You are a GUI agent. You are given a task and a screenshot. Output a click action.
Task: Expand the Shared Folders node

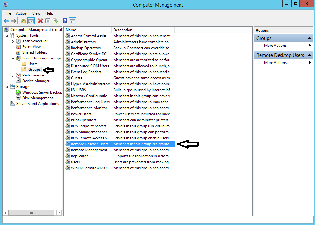coord(13,53)
